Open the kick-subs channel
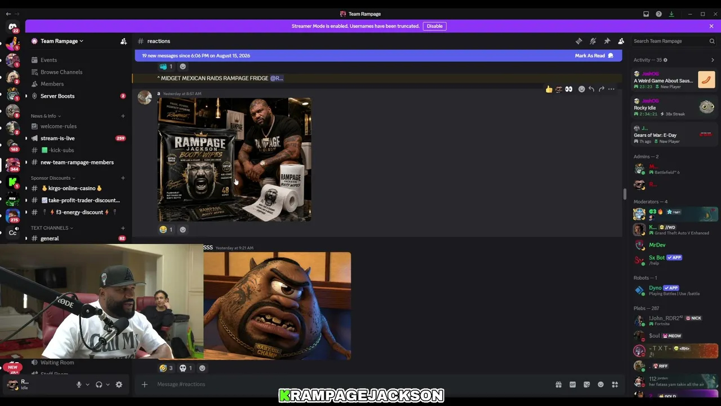The height and width of the screenshot is (406, 721). click(78, 151)
